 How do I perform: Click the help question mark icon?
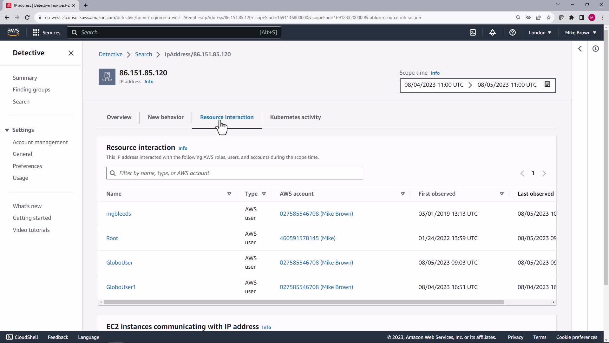coord(513,32)
